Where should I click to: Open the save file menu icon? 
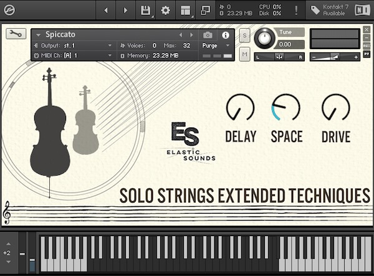point(145,10)
